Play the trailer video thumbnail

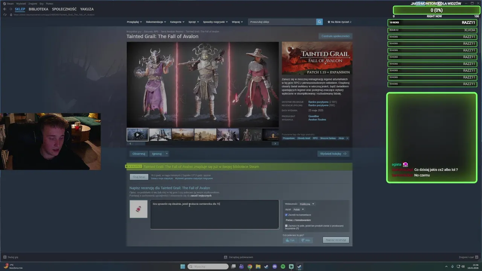(x=137, y=134)
